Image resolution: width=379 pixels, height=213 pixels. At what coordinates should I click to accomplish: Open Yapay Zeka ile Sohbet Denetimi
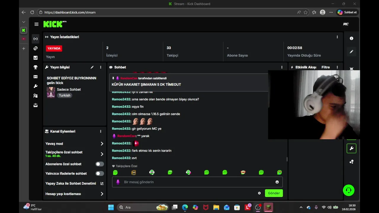pyautogui.click(x=71, y=183)
